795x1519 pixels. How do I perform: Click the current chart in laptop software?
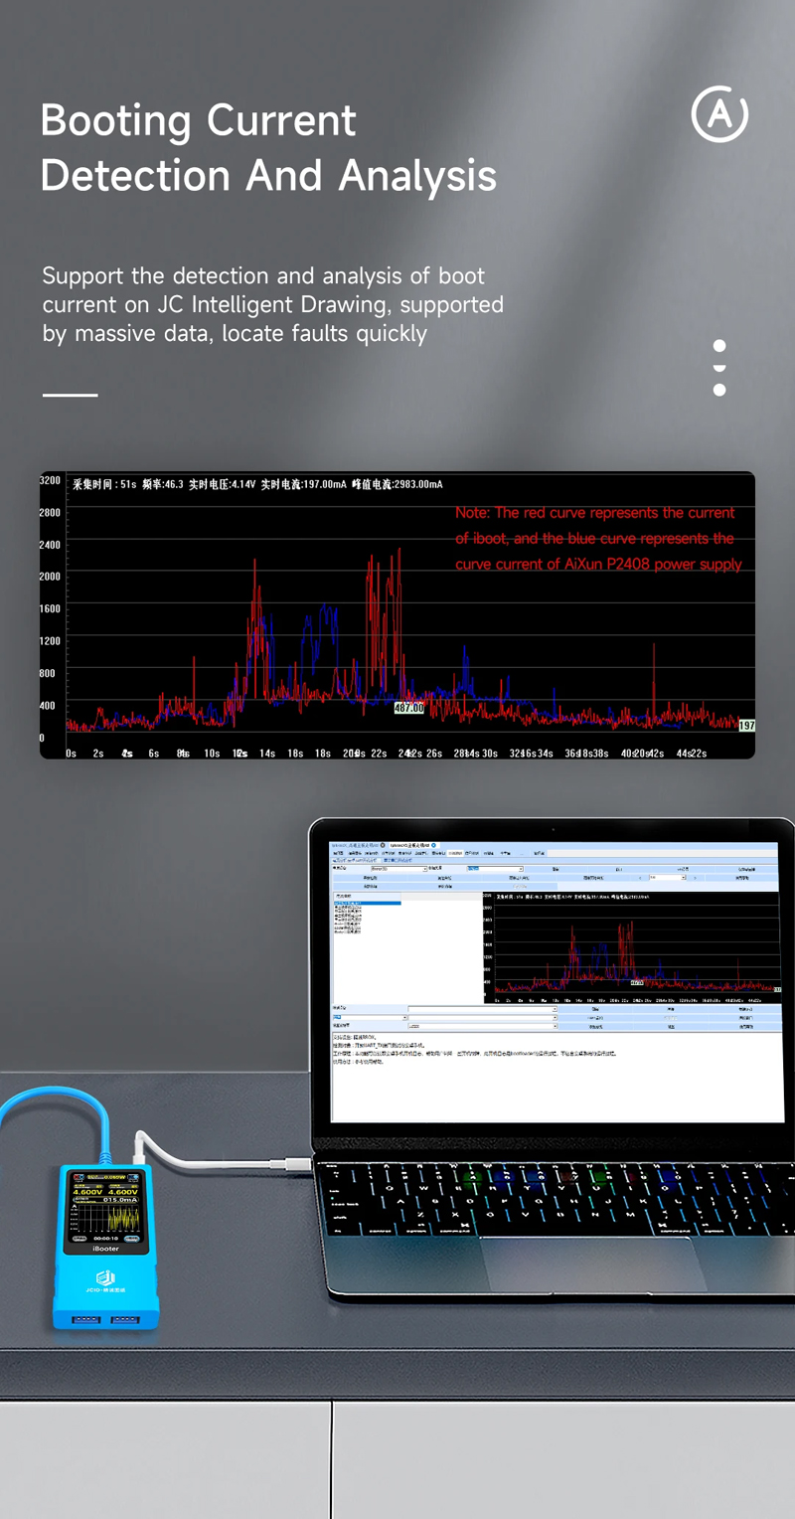[632, 948]
